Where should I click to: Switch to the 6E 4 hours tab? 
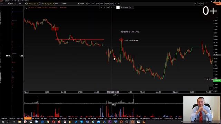113,118
